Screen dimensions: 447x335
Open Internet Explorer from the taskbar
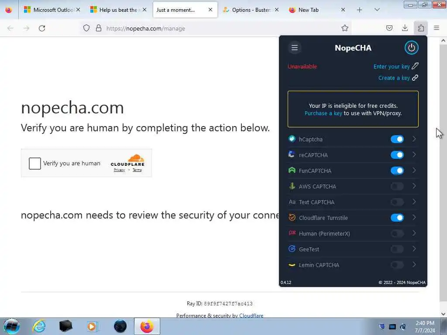(x=39, y=326)
